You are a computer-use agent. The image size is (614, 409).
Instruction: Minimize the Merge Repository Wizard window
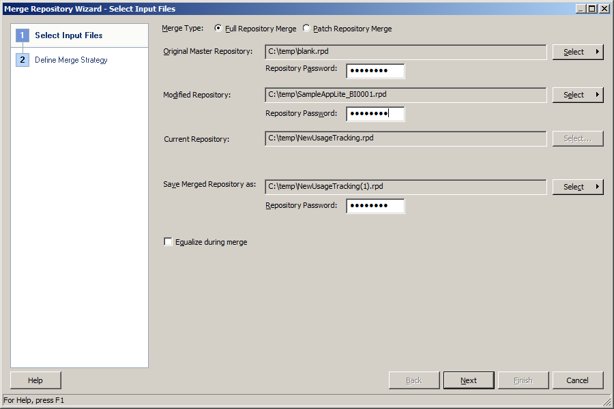pyautogui.click(x=581, y=9)
